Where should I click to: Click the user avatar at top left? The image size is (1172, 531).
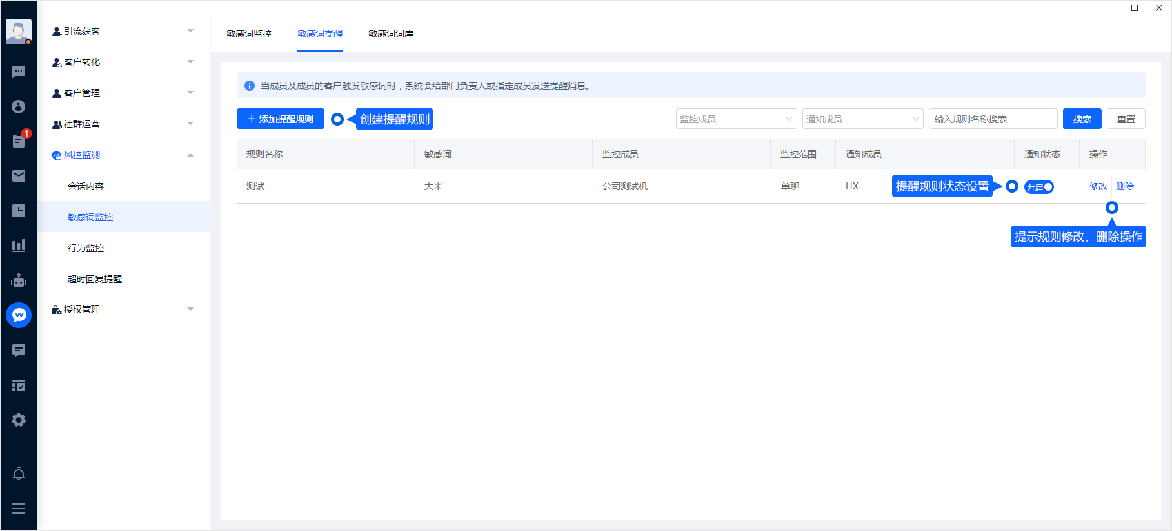(x=19, y=31)
